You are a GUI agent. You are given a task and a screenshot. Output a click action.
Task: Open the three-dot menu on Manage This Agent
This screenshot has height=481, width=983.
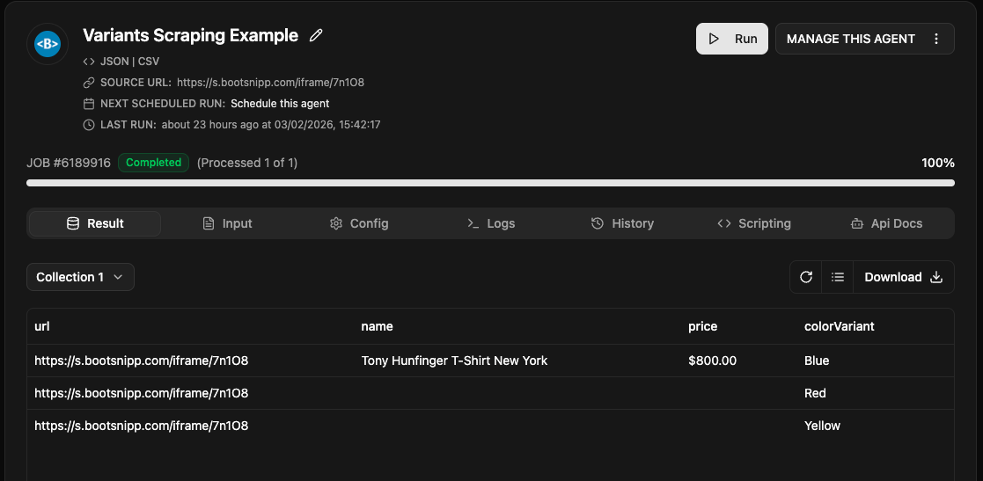pyautogui.click(x=936, y=39)
